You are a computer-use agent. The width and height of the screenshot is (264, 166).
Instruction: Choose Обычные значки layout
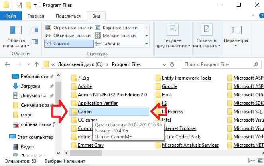pyautogui.click(x=69, y=36)
